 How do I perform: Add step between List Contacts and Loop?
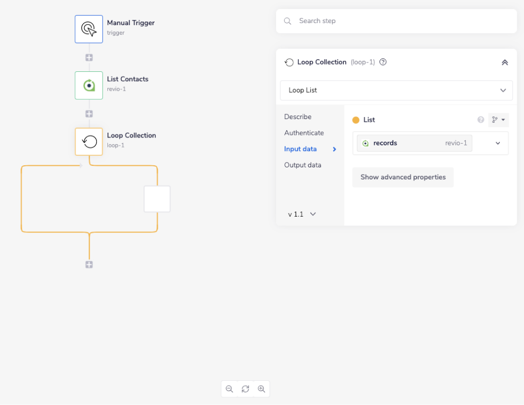(x=89, y=114)
